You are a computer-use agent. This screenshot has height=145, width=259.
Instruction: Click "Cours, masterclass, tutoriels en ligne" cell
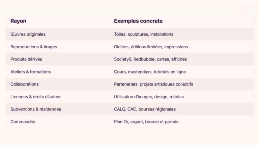click(x=150, y=71)
